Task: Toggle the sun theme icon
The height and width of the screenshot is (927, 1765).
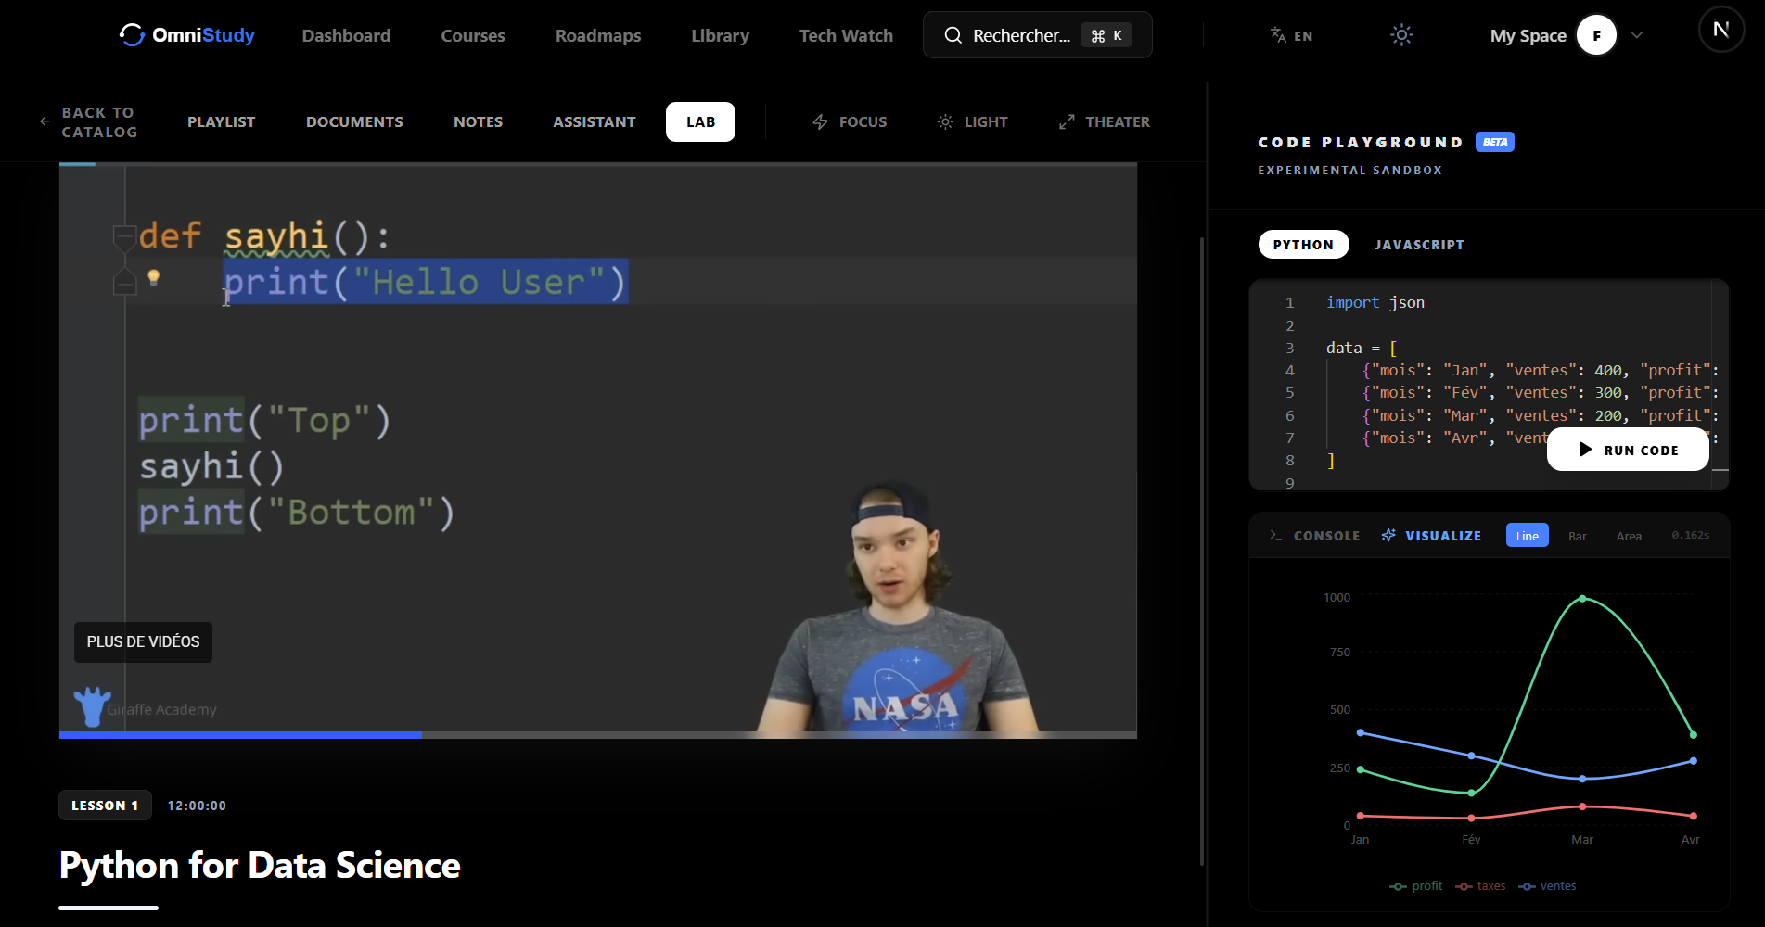Action: point(1400,35)
